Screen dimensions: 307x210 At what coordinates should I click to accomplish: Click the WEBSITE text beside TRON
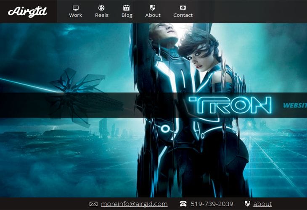294,105
